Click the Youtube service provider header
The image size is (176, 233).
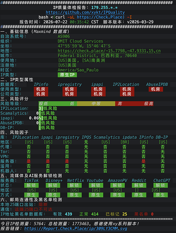[x=95, y=180]
